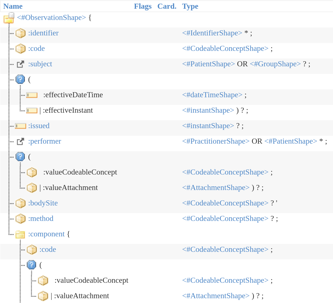
Task: Click the reference icon next to :performer
Action: (21, 141)
